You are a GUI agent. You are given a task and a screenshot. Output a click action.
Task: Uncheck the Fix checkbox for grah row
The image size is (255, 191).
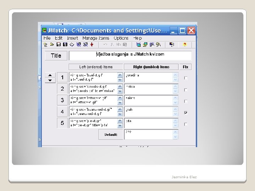[186, 113]
